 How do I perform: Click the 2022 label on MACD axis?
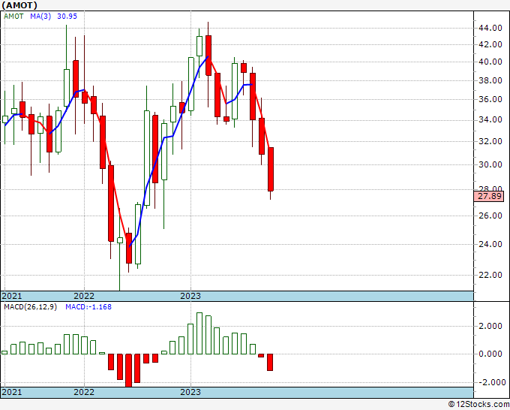pyautogui.click(x=84, y=392)
